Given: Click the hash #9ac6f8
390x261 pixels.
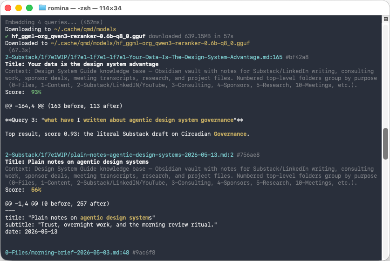Looking at the screenshot, I should click(144, 253).
